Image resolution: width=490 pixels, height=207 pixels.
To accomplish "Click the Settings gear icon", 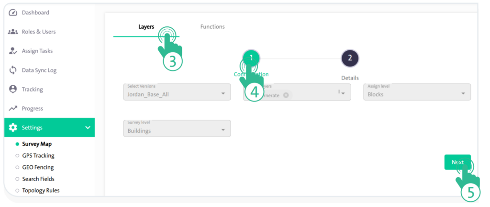I will coord(13,128).
